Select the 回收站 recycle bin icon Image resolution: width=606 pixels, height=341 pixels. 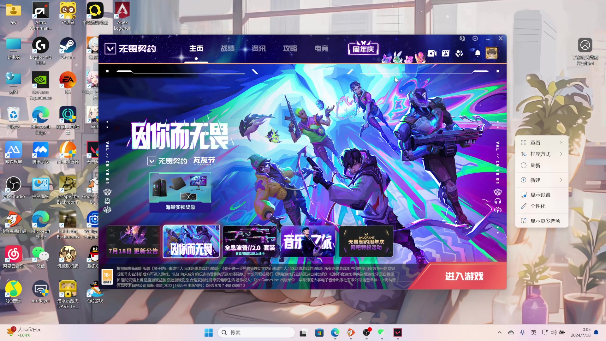[14, 118]
